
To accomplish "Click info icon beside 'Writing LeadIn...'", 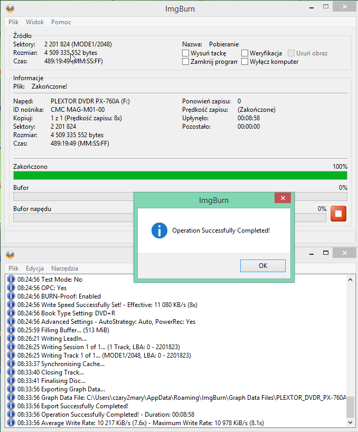I will point(11,339).
